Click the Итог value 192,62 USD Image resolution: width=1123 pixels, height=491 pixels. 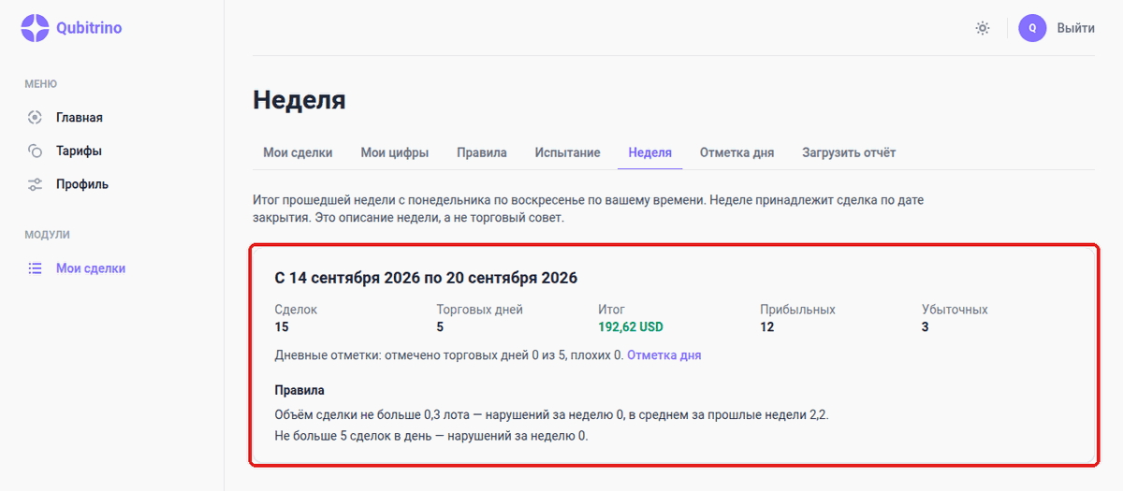click(x=631, y=327)
